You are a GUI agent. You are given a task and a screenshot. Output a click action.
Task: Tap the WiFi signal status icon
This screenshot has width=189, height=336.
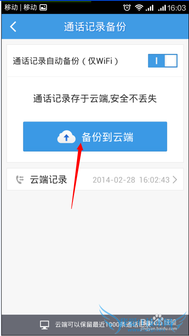click(139, 8)
